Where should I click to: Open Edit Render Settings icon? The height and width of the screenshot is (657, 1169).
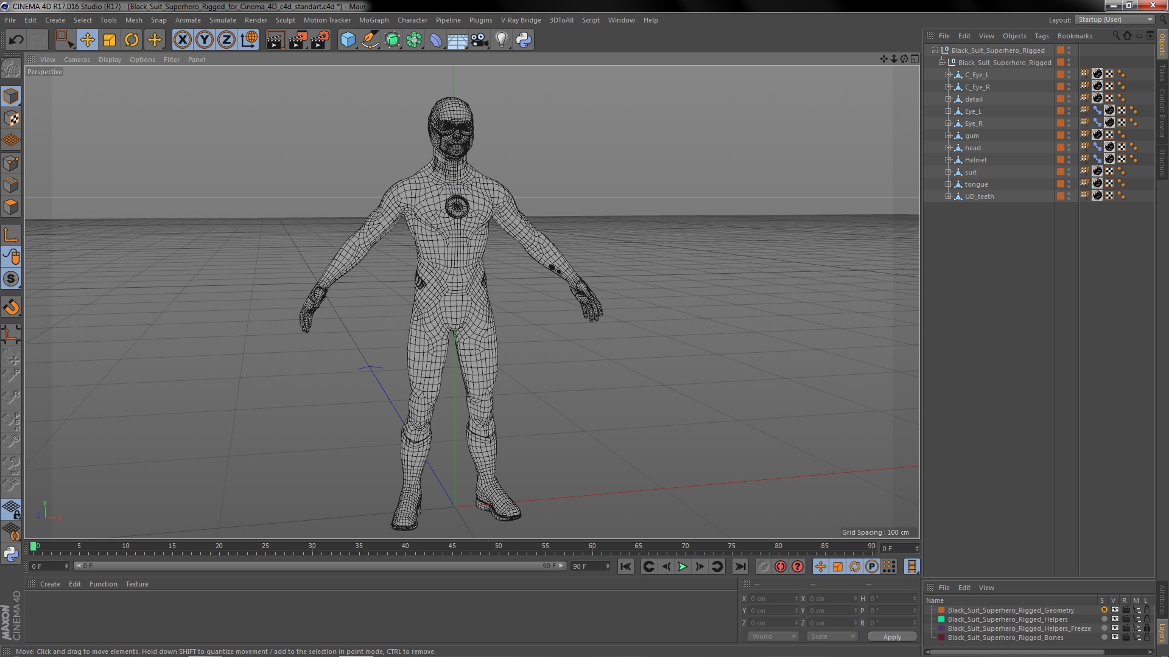[320, 40]
